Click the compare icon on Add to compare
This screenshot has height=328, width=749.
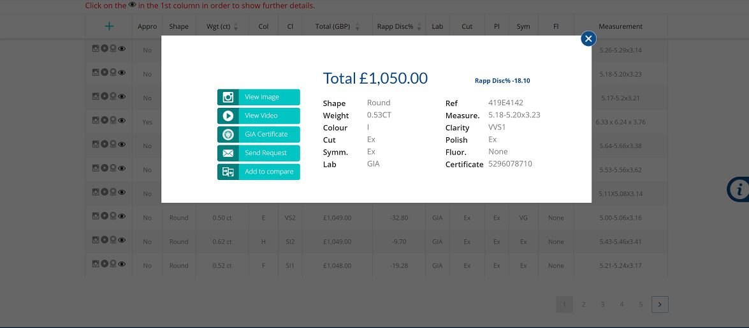pos(228,172)
